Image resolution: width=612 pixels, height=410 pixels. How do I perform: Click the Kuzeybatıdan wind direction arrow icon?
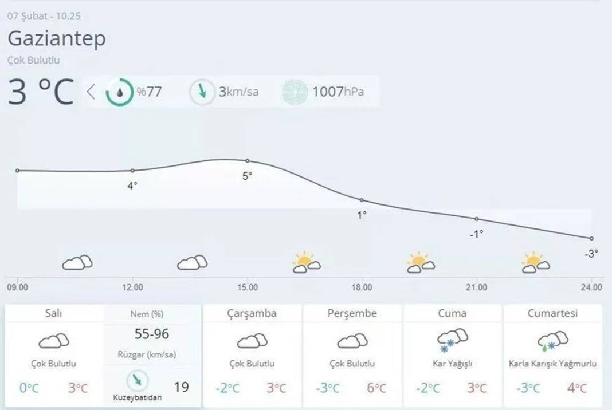(x=136, y=380)
